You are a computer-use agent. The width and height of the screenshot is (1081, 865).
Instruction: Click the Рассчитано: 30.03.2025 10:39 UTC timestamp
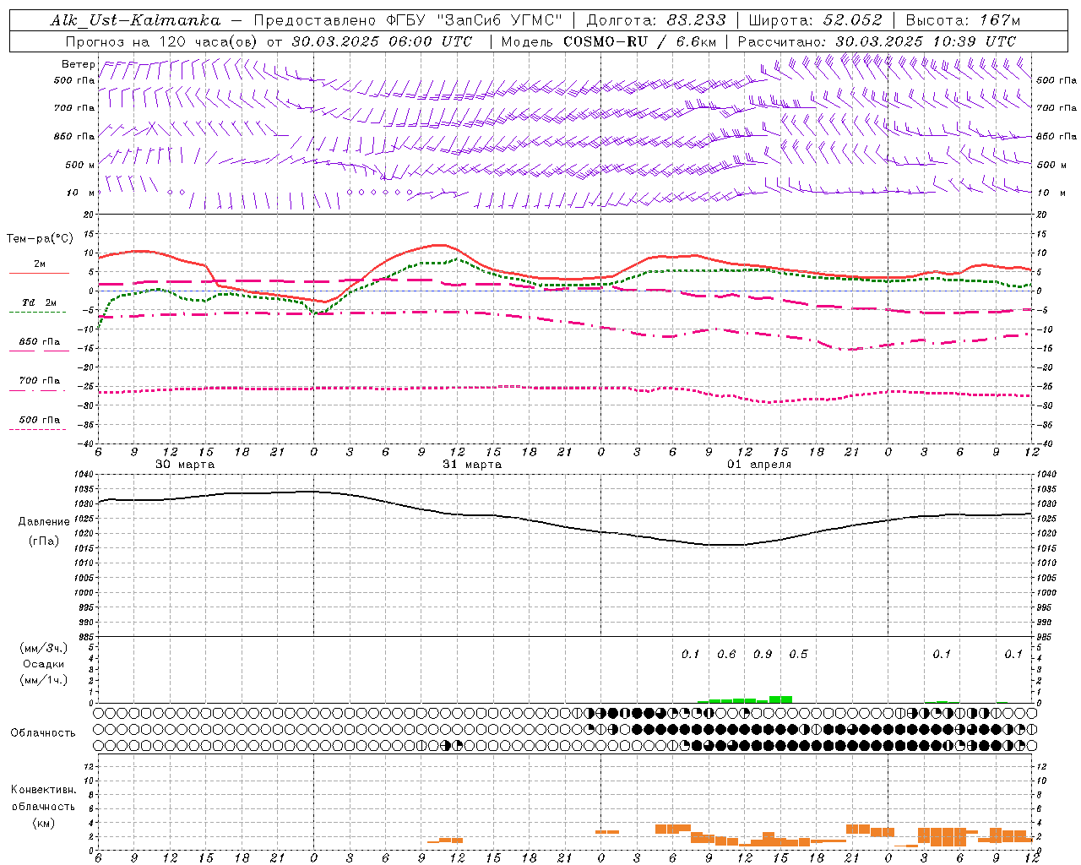(x=877, y=41)
